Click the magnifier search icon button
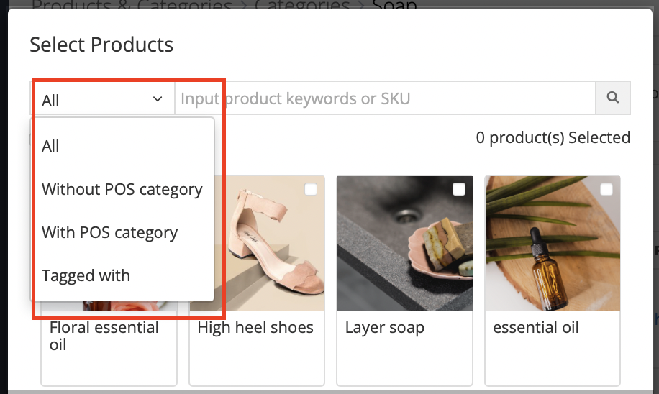This screenshot has width=659, height=394. click(613, 98)
